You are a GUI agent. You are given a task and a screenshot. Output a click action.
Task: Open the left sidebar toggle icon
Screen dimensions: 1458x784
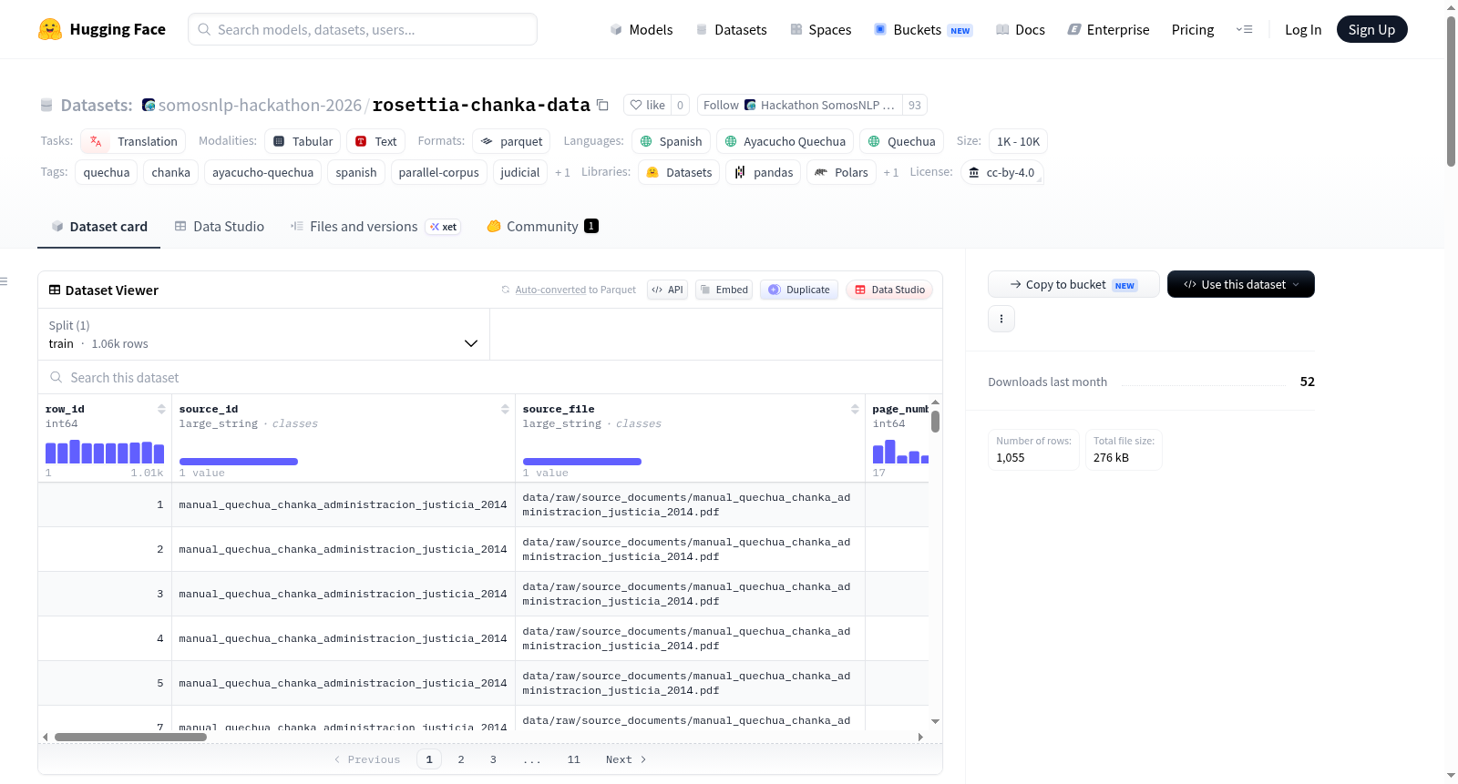(5, 281)
